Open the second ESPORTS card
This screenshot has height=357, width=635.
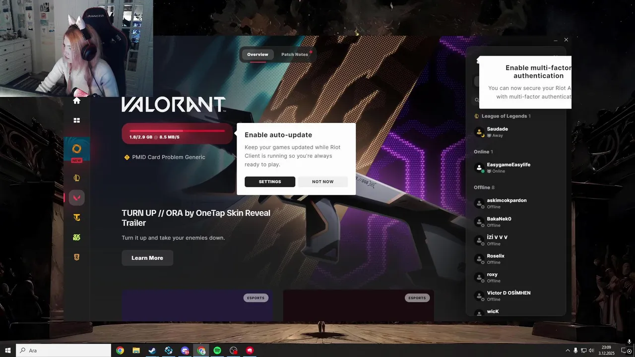coord(358,305)
